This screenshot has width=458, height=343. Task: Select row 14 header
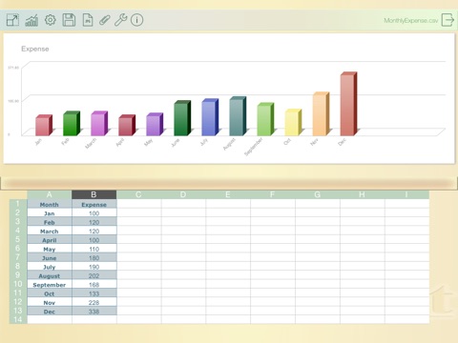tap(18, 319)
